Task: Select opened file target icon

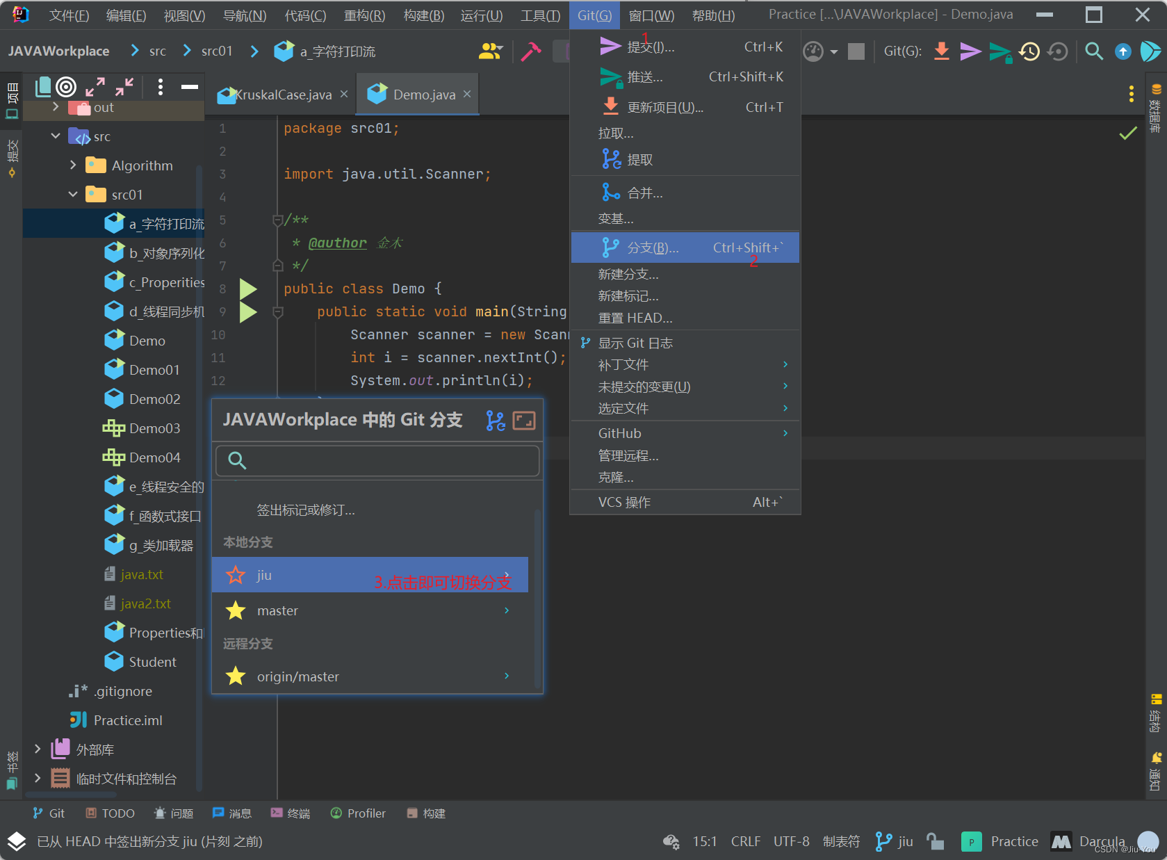Action: tap(66, 87)
